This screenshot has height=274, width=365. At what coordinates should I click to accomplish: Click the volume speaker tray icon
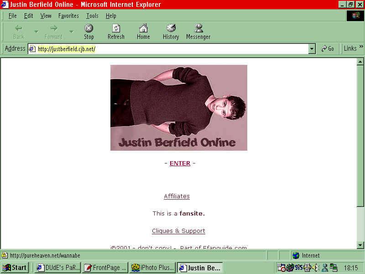pos(315,268)
